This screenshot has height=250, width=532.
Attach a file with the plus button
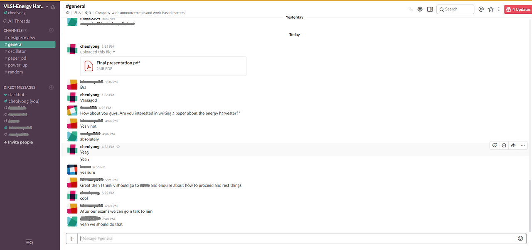71,238
